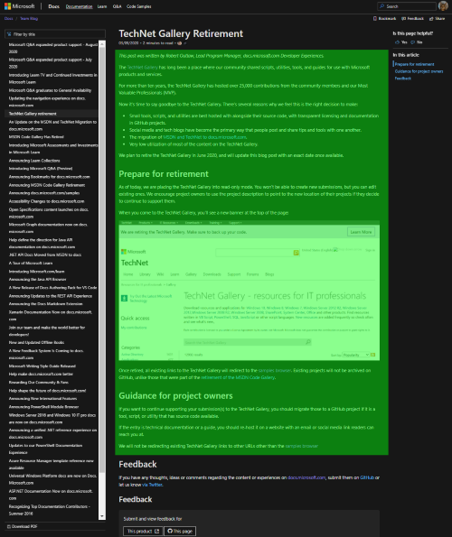This screenshot has height=537, width=452.
Task: Click the Team Blog breadcrumb link
Action: click(29, 18)
